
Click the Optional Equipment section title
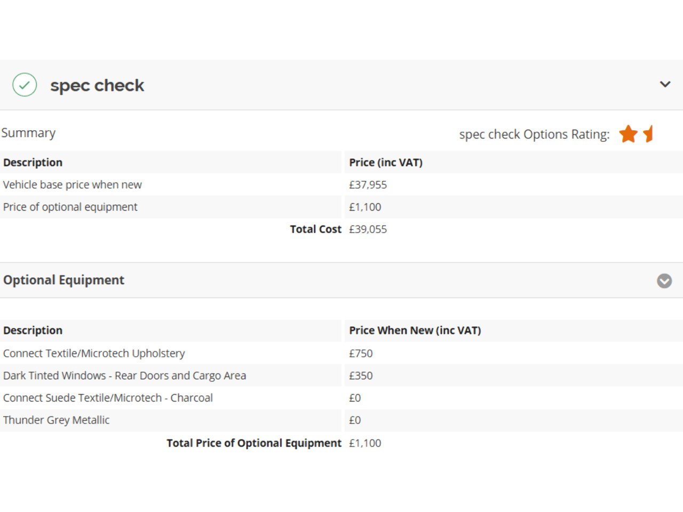(63, 280)
